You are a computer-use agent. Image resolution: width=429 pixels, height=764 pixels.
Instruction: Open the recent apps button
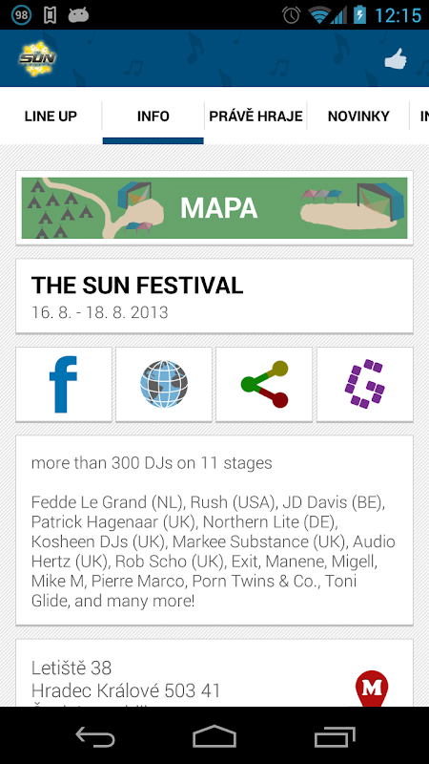coord(335,735)
